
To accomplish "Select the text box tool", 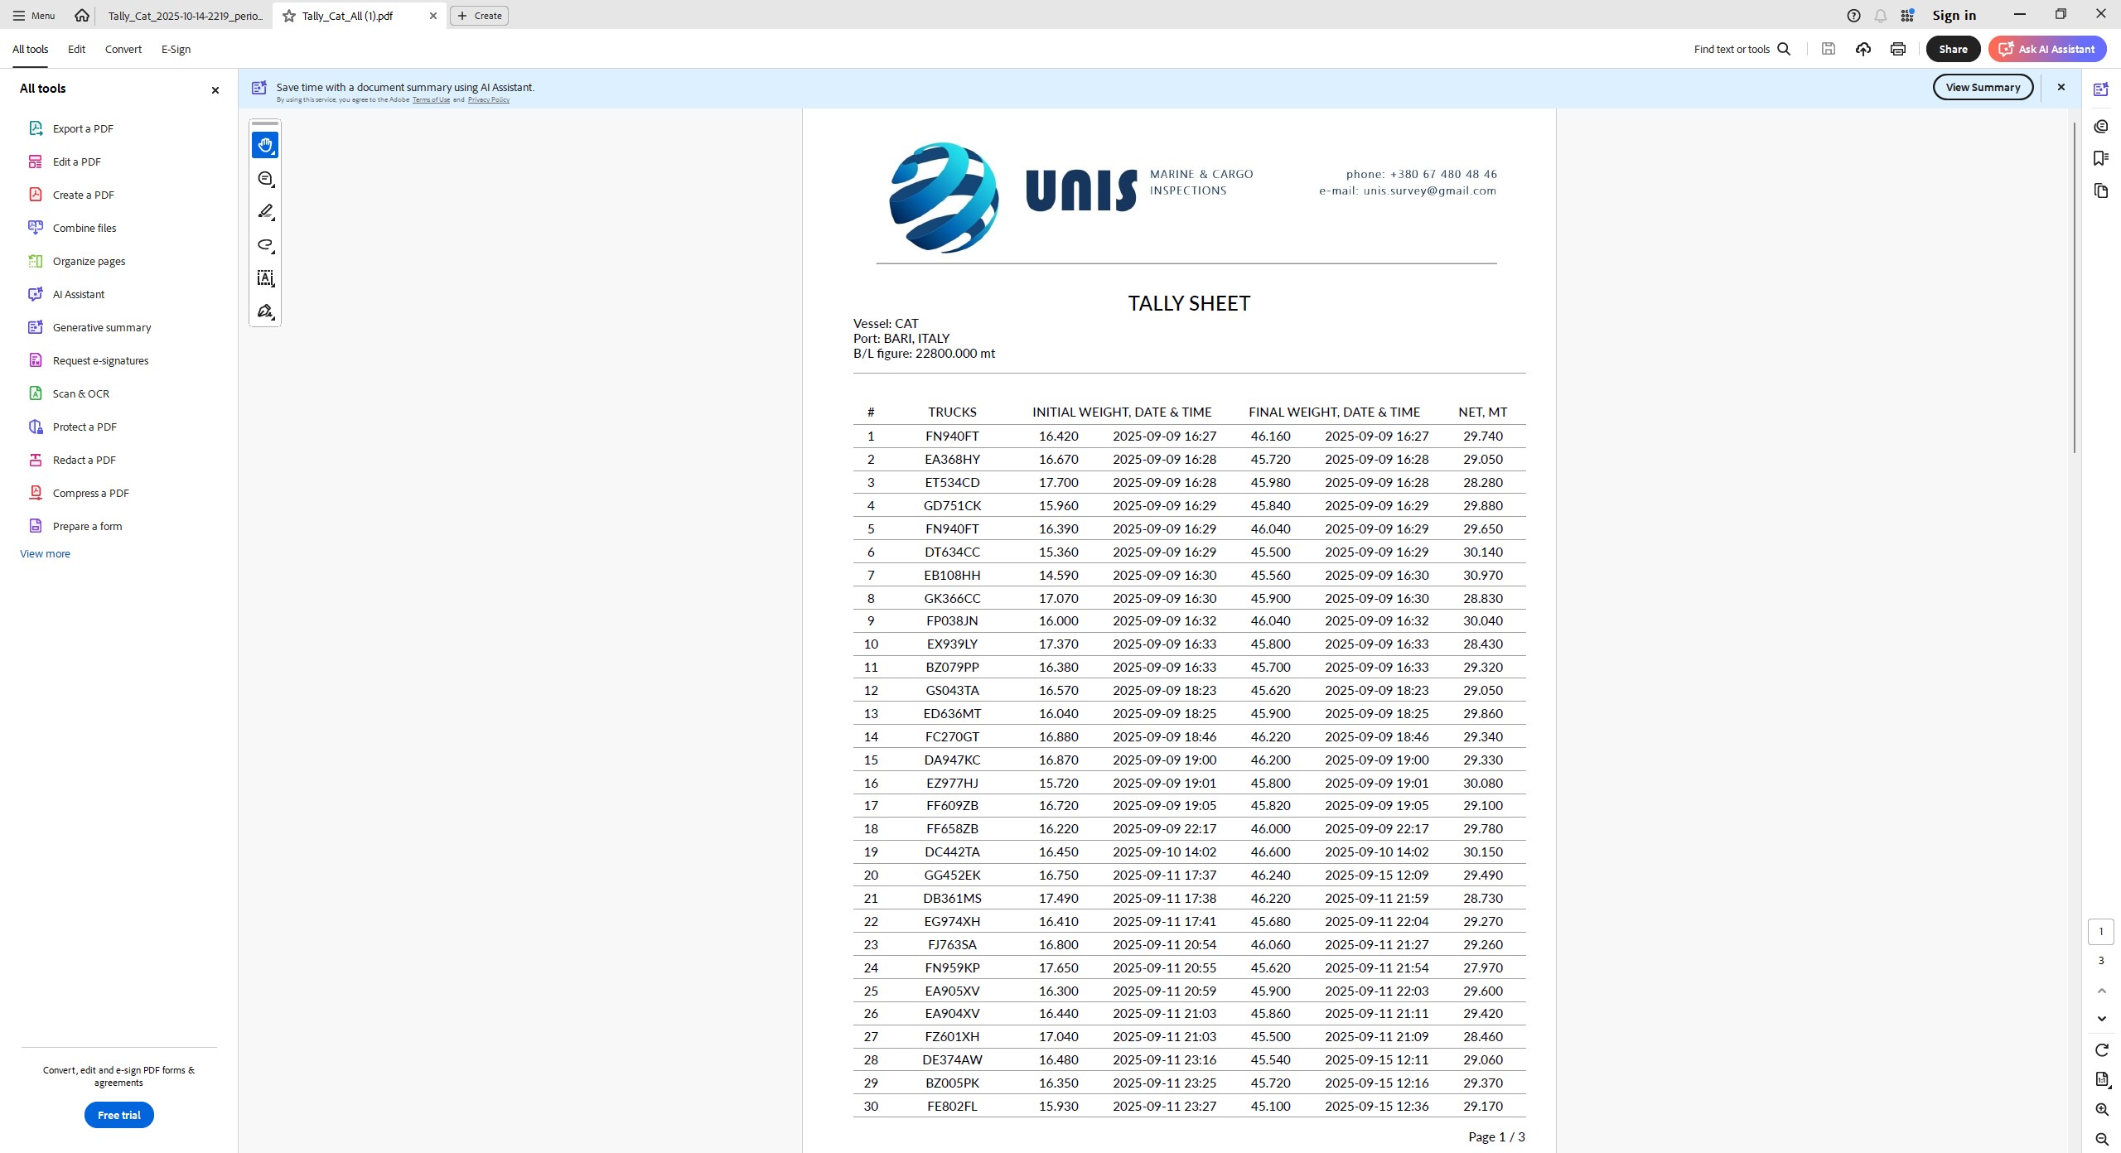I will click(x=265, y=278).
